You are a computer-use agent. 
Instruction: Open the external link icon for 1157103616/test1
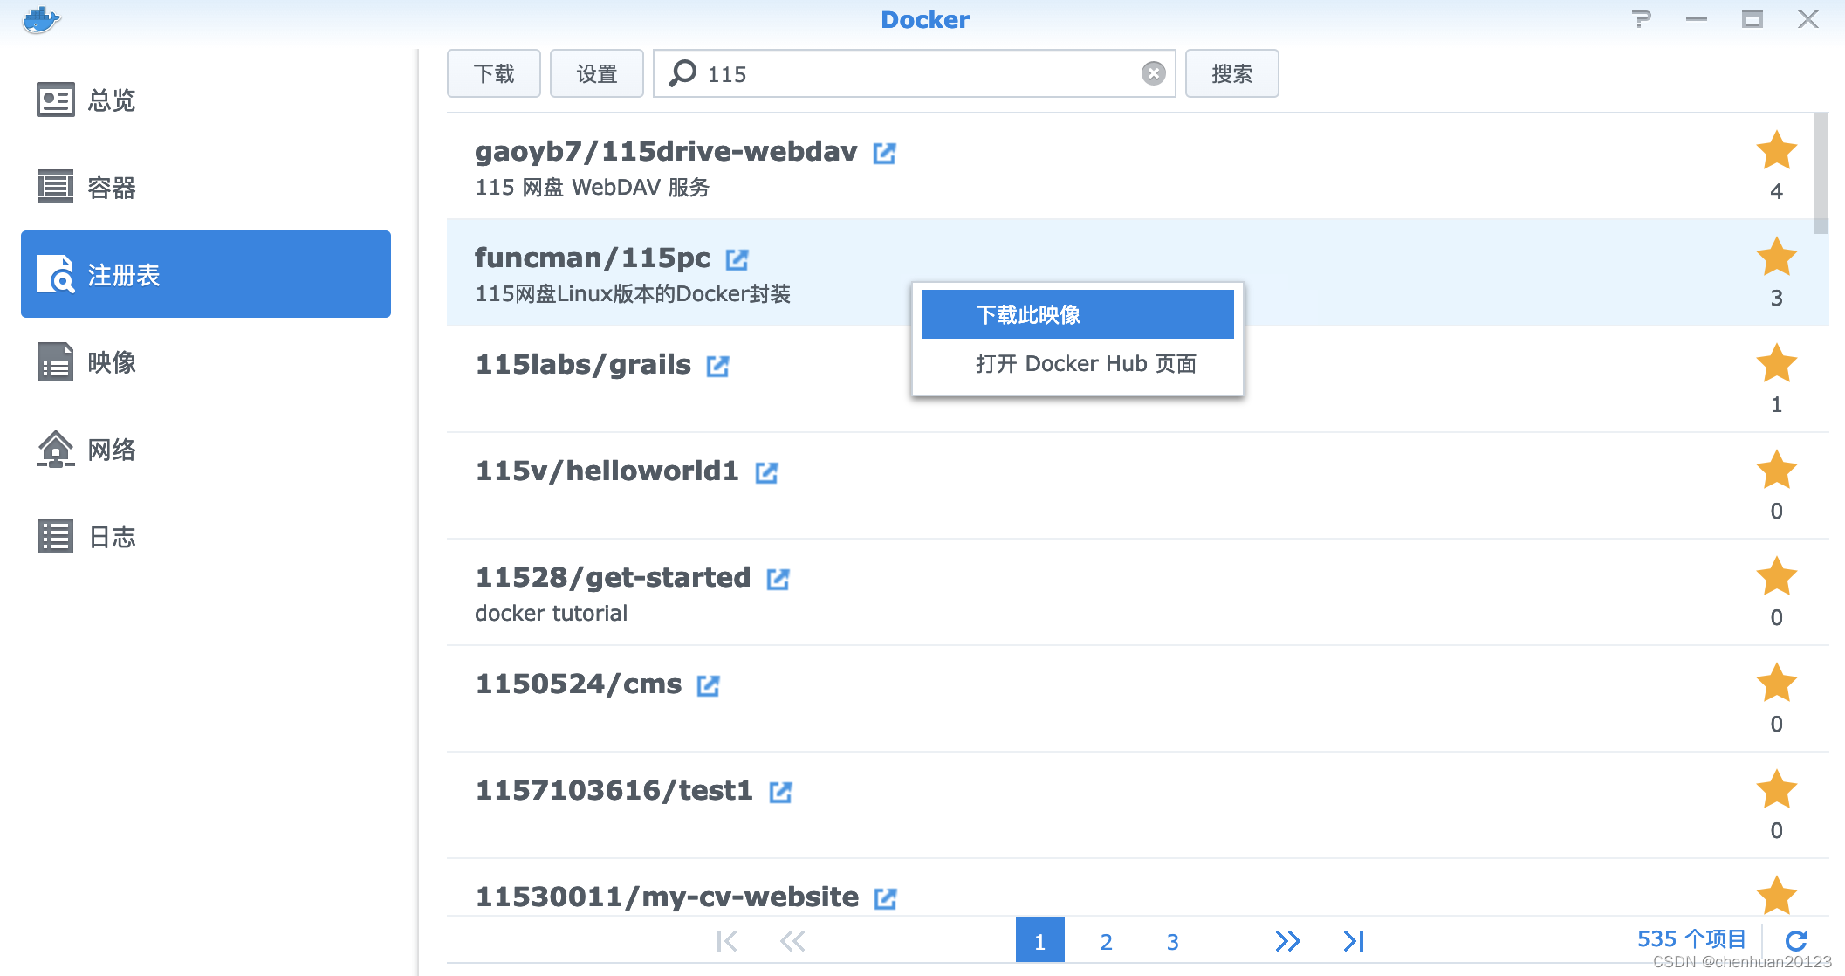pyautogui.click(x=780, y=792)
